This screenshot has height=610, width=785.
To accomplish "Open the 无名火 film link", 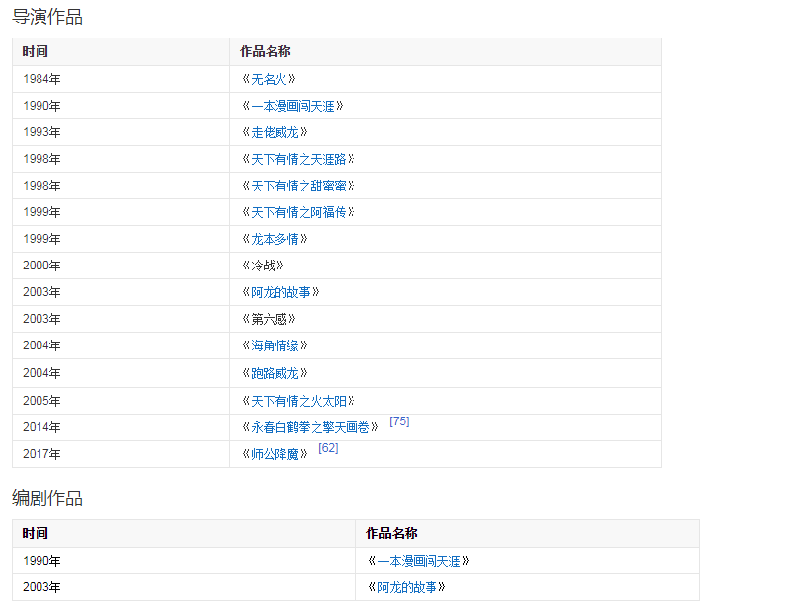I will [269, 79].
